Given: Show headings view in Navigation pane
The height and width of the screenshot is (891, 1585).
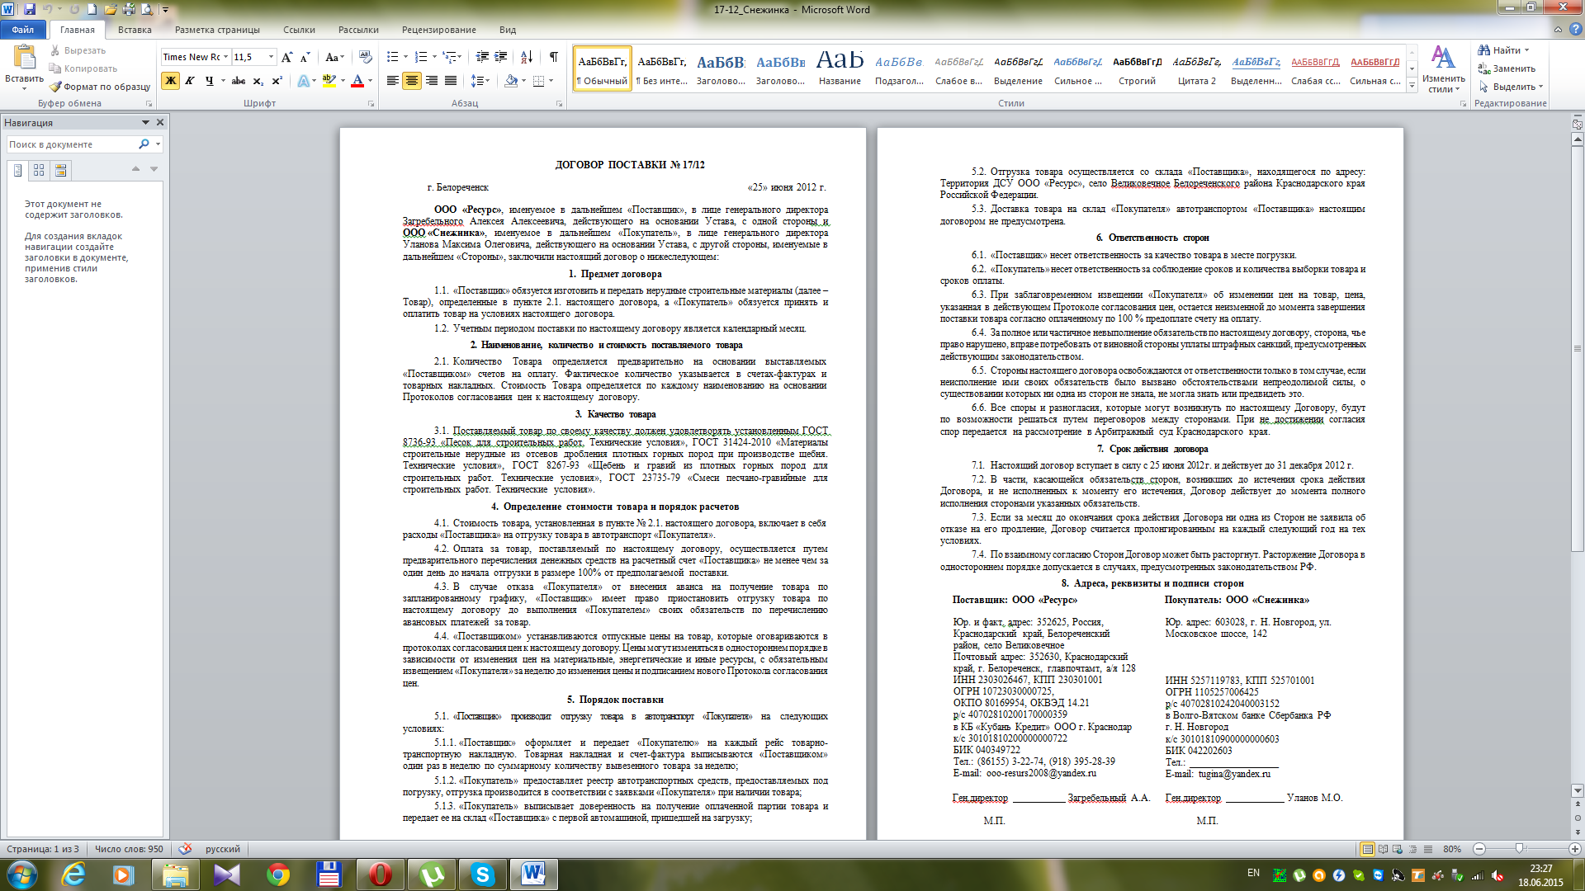Looking at the screenshot, I should point(17,170).
